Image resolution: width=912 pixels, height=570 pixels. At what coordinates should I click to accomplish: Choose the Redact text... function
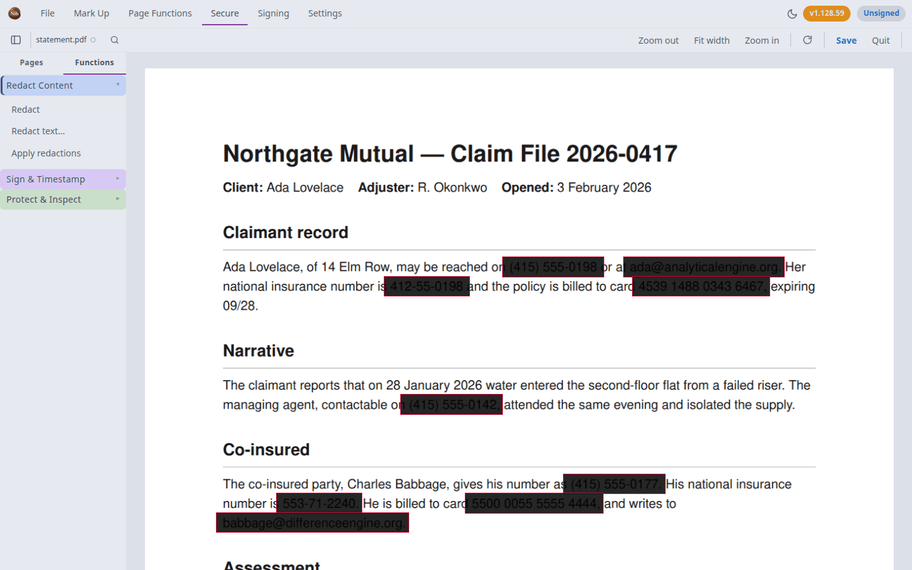[38, 131]
